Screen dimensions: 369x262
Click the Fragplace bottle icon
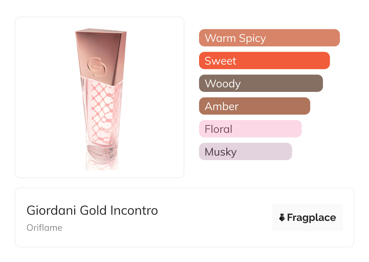tap(282, 217)
